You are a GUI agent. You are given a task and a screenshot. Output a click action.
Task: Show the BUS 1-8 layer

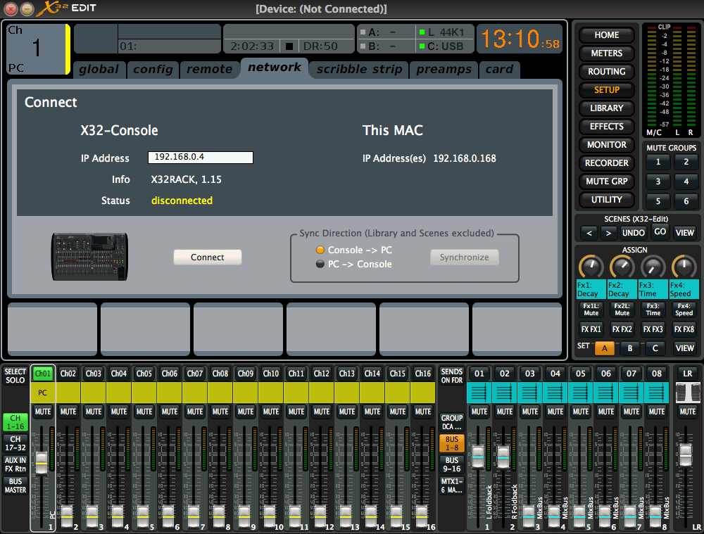coord(452,443)
